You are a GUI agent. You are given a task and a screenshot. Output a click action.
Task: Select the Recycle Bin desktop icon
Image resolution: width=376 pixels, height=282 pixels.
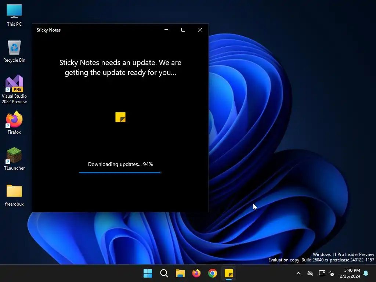pyautogui.click(x=14, y=51)
